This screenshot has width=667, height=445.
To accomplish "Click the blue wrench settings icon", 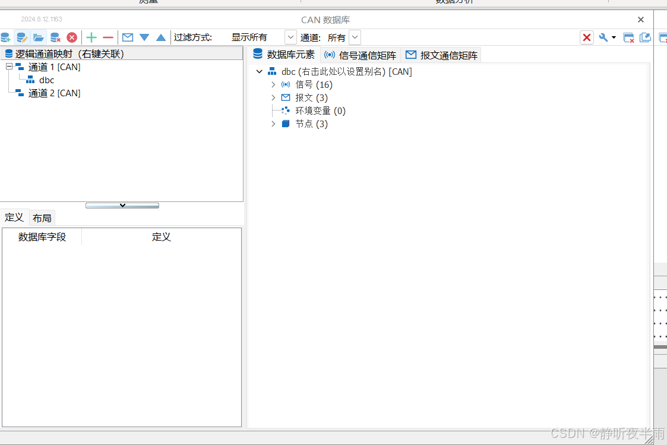I will 603,37.
